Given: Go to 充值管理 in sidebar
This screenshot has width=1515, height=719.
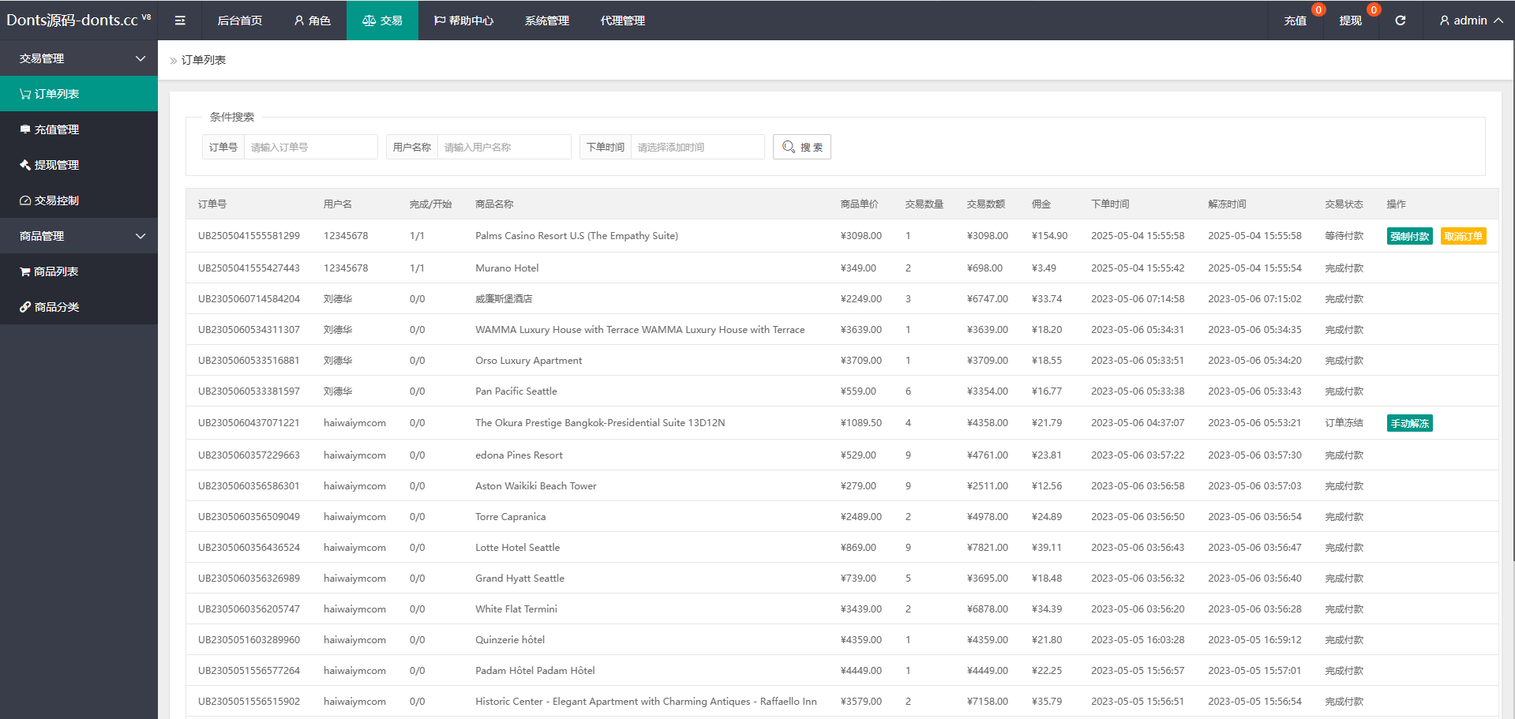Looking at the screenshot, I should tap(79, 129).
